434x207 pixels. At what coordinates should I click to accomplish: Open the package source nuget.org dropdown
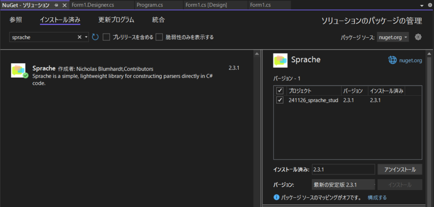393,37
